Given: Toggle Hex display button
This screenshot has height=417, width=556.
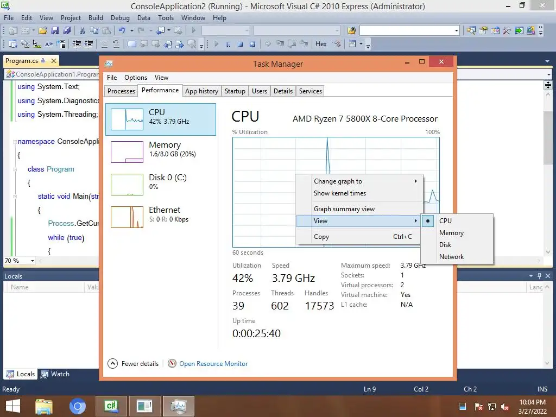Looking at the screenshot, I should [x=321, y=44].
